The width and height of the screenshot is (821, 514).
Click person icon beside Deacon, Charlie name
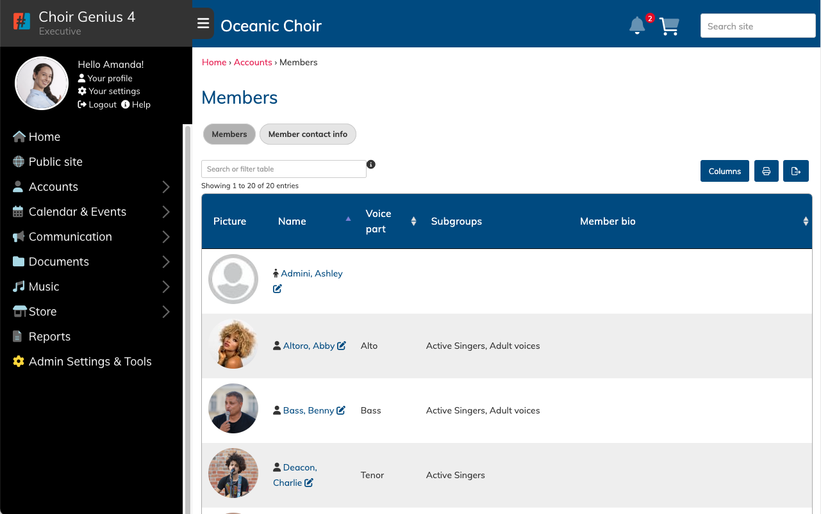click(x=277, y=467)
